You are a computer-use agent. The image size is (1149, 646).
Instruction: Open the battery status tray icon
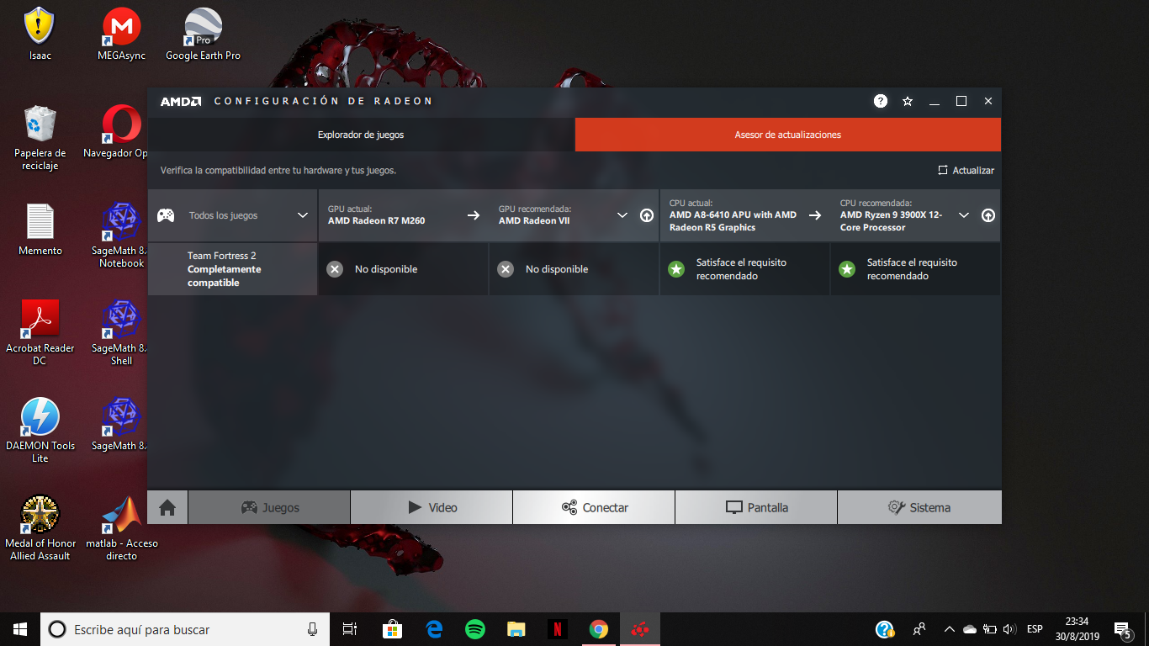tap(990, 629)
